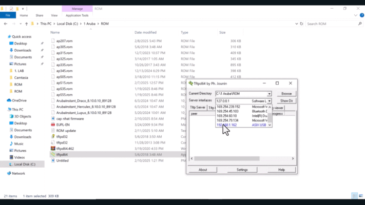Click the Show Dir button
365x205 pixels.
tap(286, 100)
